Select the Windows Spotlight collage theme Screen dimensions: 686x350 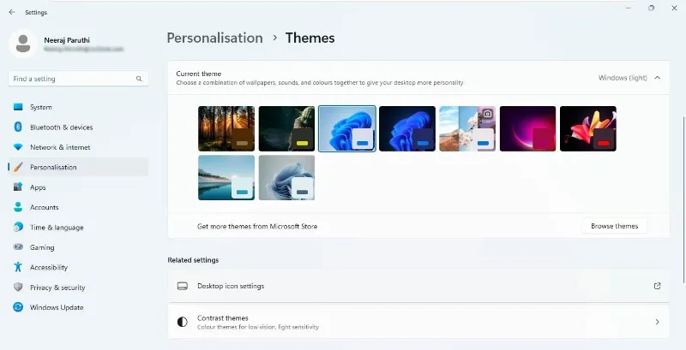(x=467, y=128)
